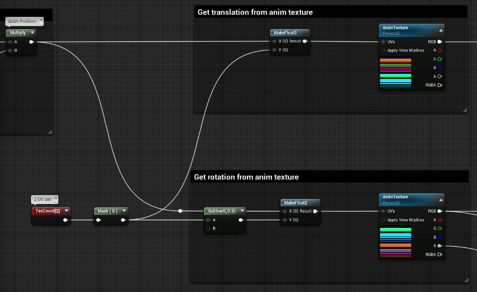Click the translation AnimTexture B output pin
Screen dimensions: 477x292
[x=439, y=67]
